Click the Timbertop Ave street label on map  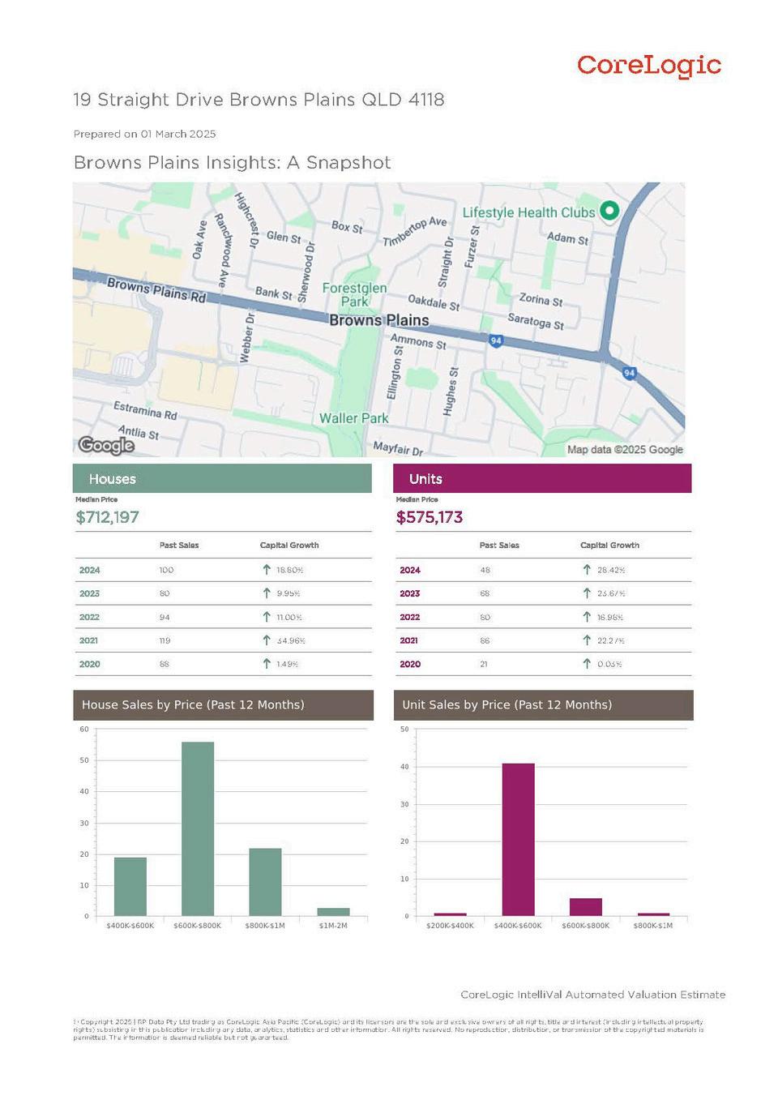tap(414, 231)
